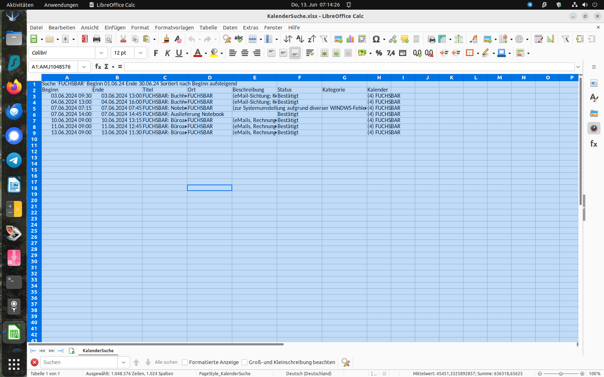
Task: Click the Insert Chart icon
Action: pyautogui.click(x=350, y=39)
